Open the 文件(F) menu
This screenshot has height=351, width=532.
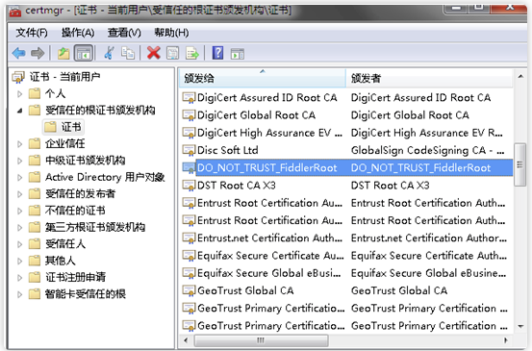point(32,33)
